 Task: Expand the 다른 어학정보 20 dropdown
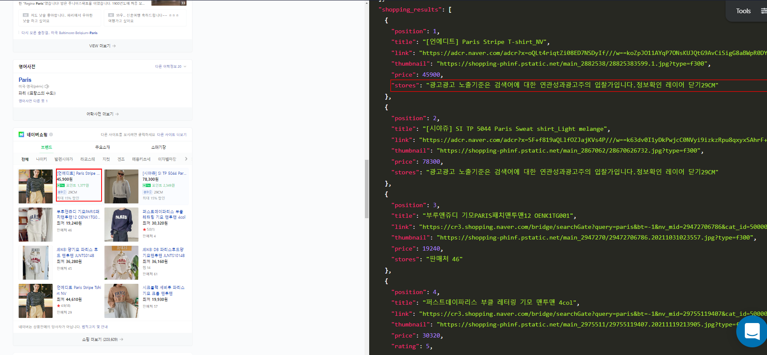[171, 66]
